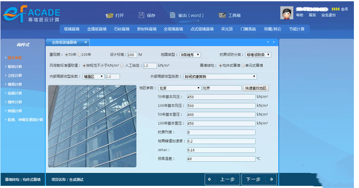This screenshot has height=188, width=359.
Task: Open the 节能计算 menu
Action: coord(297,29)
